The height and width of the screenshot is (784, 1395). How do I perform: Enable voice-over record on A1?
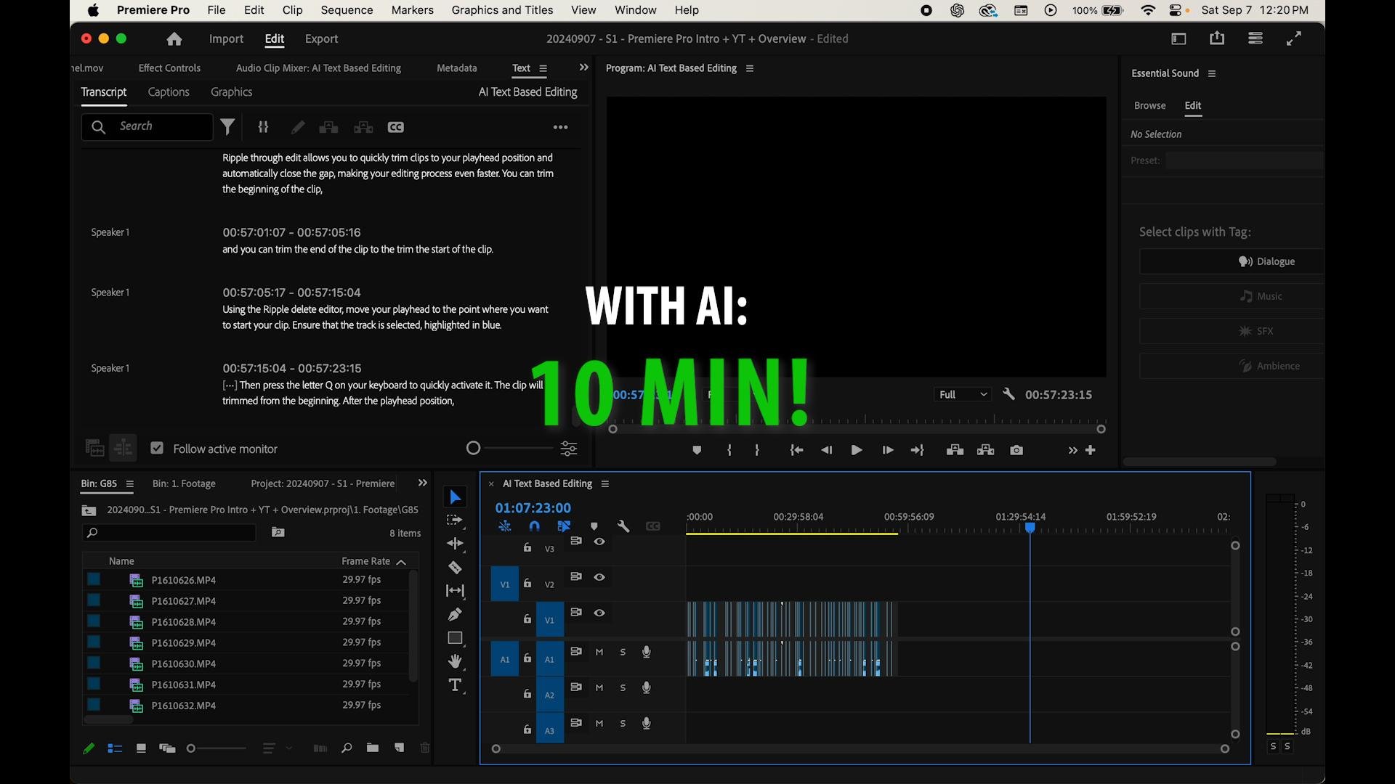coord(646,652)
